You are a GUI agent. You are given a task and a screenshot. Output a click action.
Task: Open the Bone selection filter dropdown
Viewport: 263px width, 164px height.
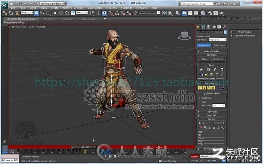pos(27,13)
